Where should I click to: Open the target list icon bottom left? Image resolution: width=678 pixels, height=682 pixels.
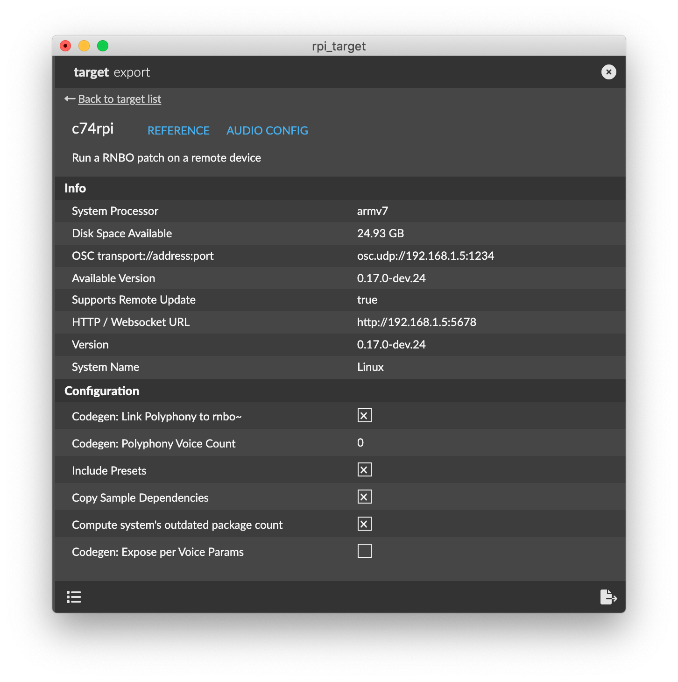click(x=74, y=597)
